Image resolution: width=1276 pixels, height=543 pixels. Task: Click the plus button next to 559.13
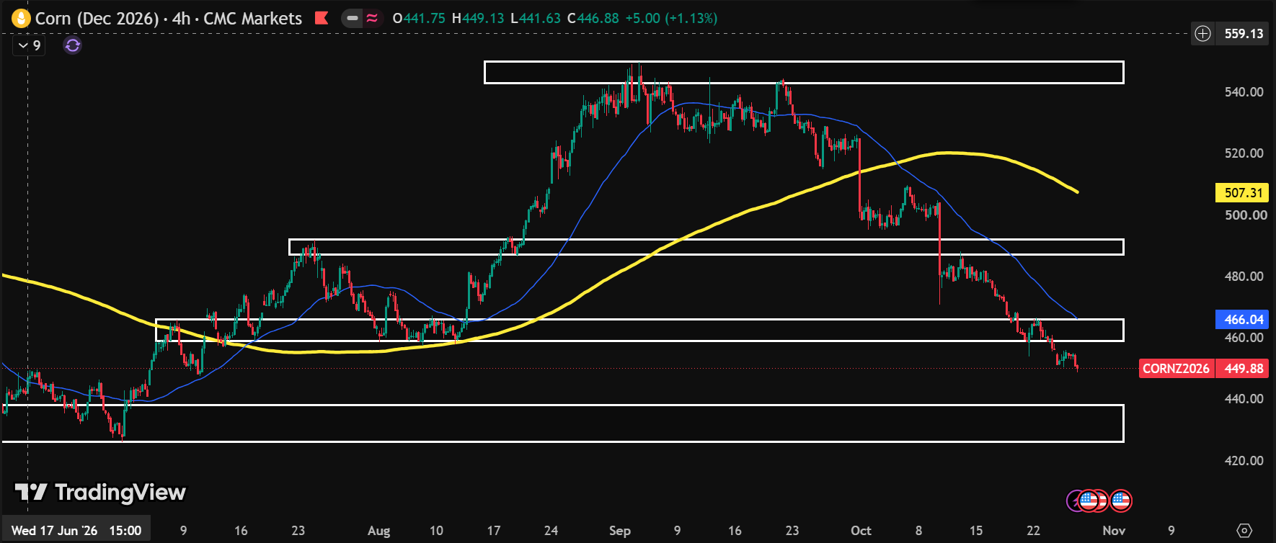click(1202, 33)
